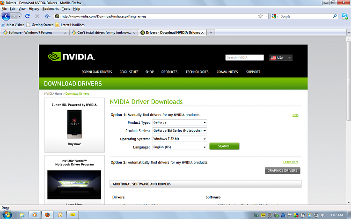
Task: Click the NVIDIA site favicon in address bar
Action: click(57, 16)
